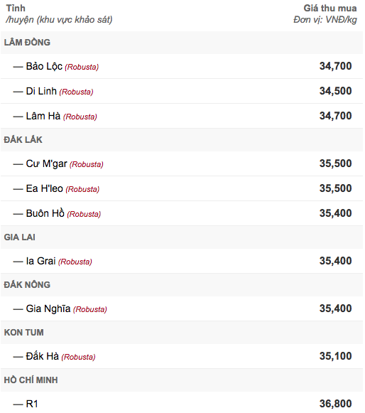365x413 pixels.
Task: Select the Buôn Hồ Robusta entry
Action: point(182,213)
